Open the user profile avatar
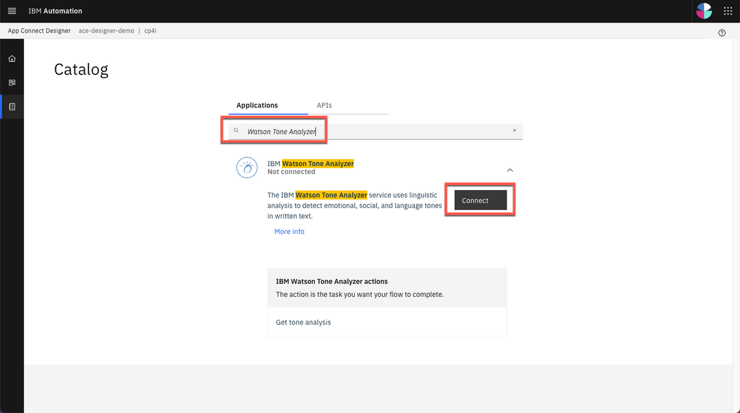 [x=703, y=11]
